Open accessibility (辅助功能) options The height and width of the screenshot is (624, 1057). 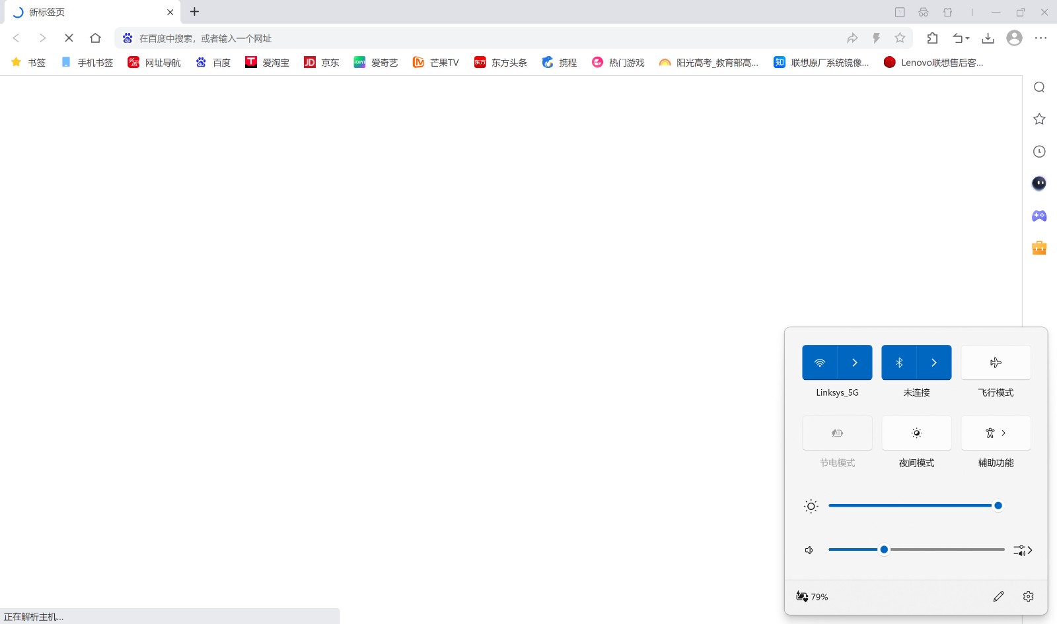pos(996,433)
